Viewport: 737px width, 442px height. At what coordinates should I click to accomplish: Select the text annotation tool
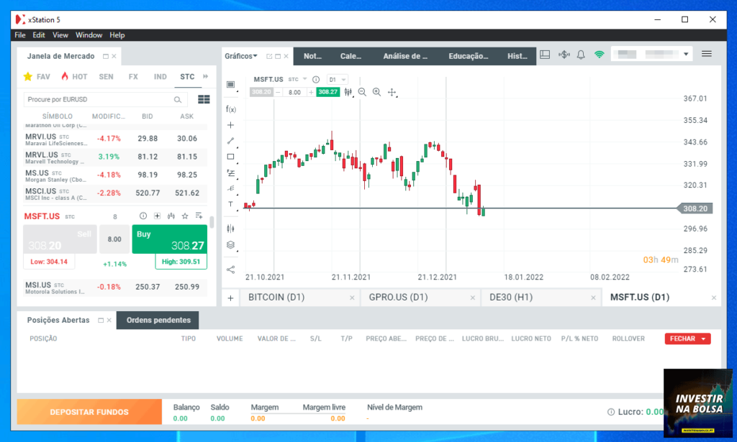[230, 204]
